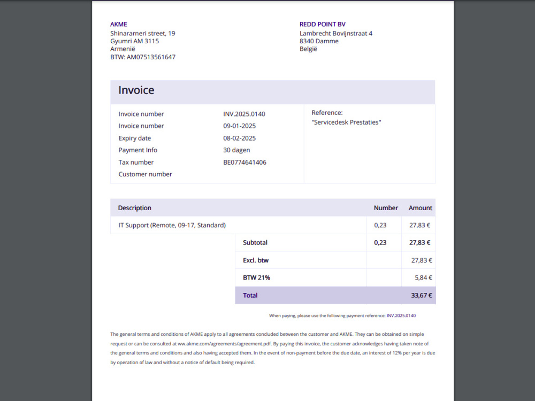Select the "Servicedesk Prestaties" reference text

tap(346, 122)
